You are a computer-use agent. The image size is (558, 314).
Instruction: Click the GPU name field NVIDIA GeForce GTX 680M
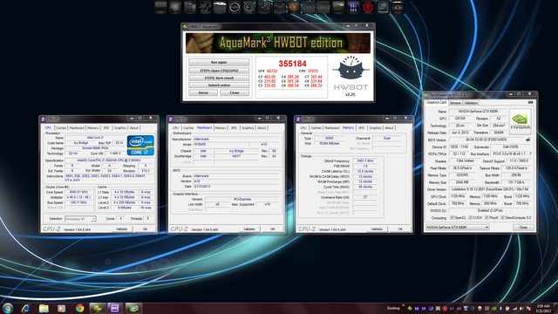[478, 111]
